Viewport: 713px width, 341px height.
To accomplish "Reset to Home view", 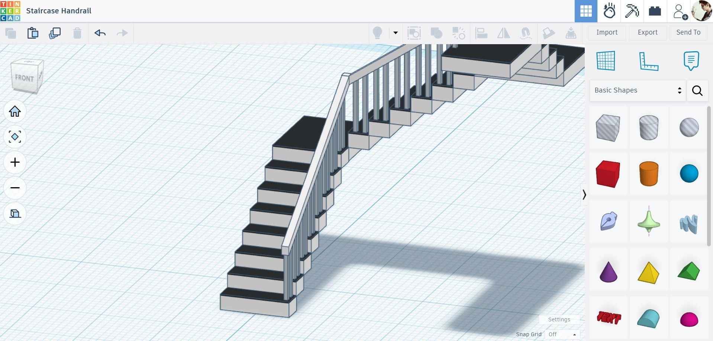I will (15, 111).
